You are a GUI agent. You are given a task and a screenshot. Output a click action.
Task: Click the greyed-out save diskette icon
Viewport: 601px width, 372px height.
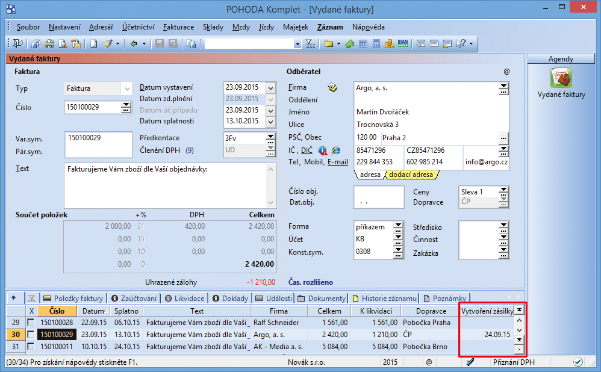[160, 44]
